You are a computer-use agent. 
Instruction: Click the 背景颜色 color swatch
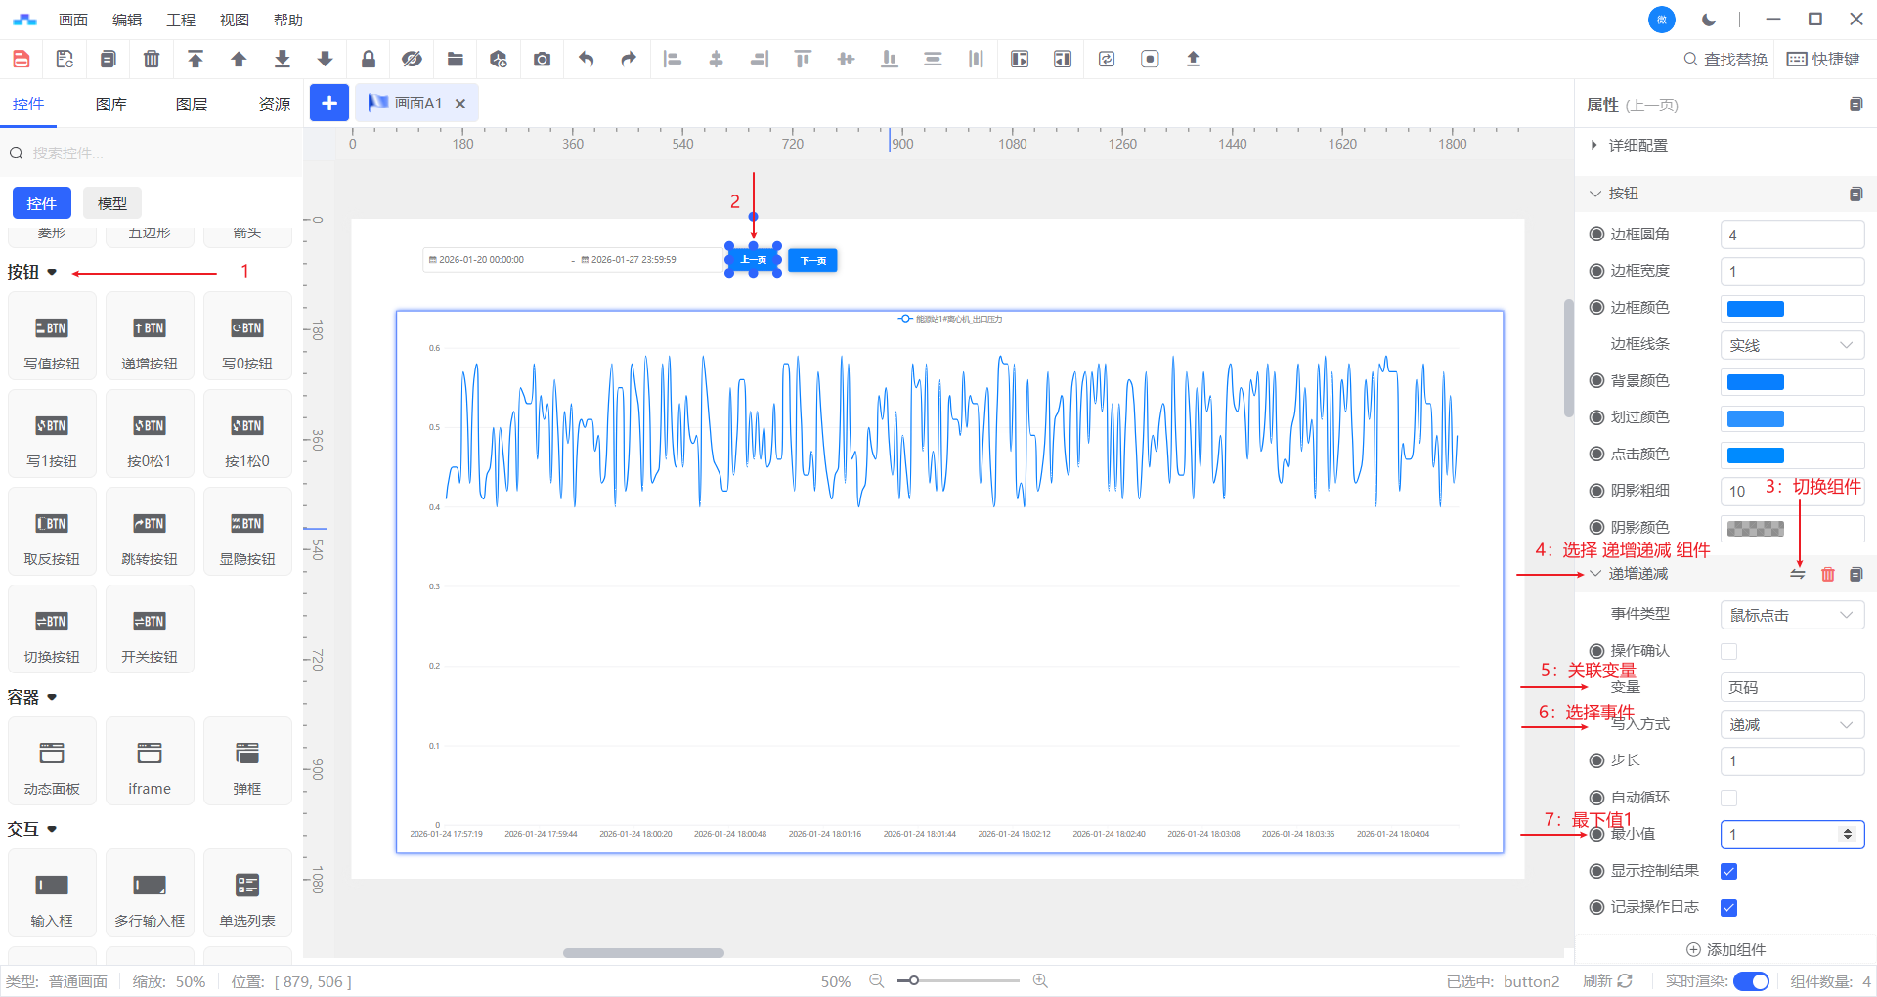click(x=1755, y=382)
